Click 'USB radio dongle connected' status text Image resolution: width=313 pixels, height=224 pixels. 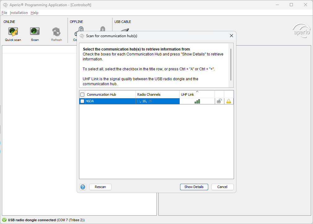32,220
